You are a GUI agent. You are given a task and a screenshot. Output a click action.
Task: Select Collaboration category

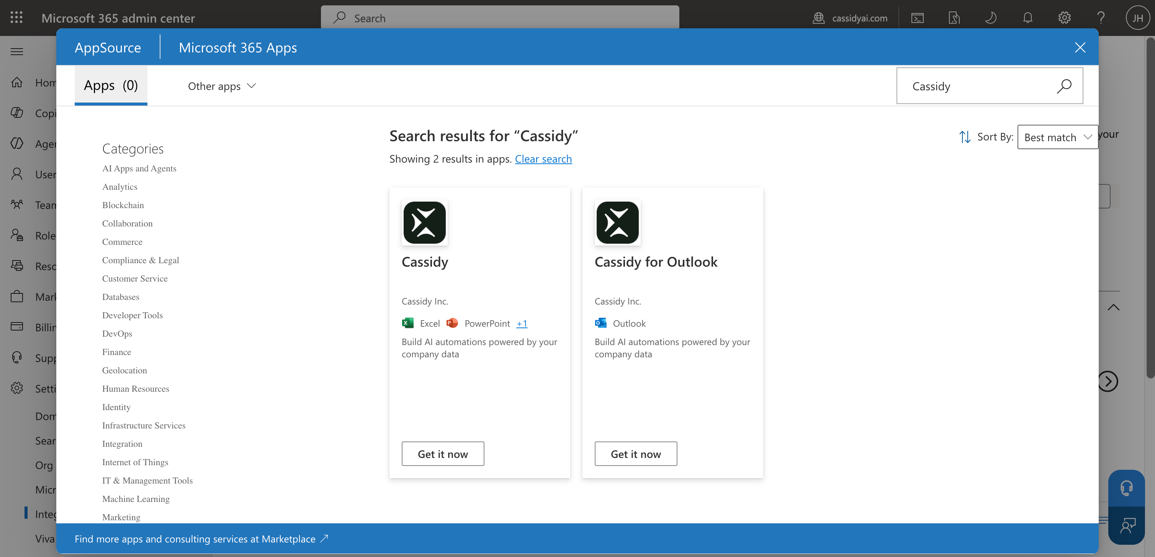128,224
